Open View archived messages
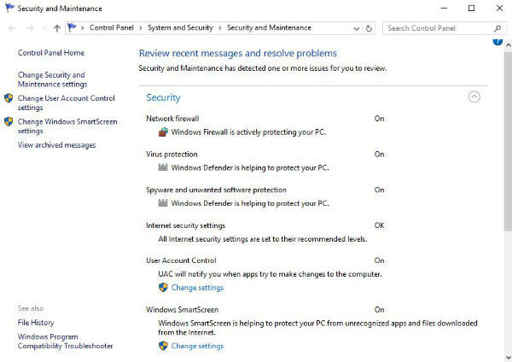The image size is (512, 362). click(56, 145)
